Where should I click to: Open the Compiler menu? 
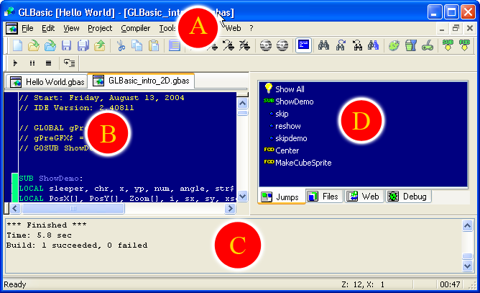pyautogui.click(x=135, y=28)
